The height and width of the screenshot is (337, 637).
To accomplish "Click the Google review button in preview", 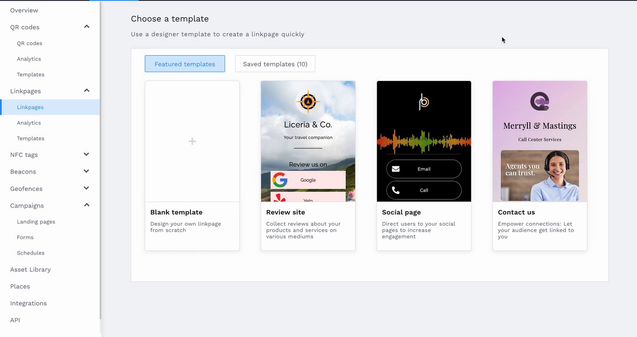I will (x=308, y=180).
